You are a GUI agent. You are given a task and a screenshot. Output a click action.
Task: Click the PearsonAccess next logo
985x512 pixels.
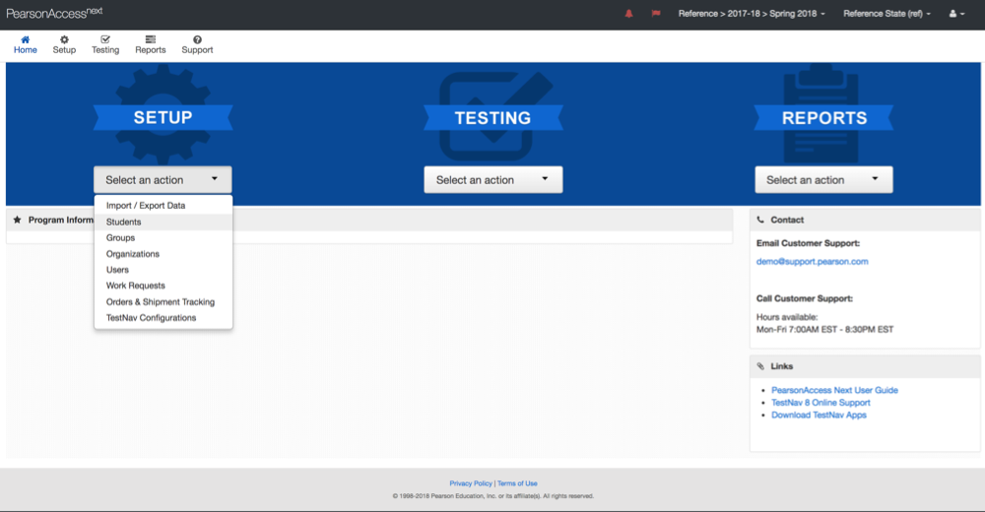pyautogui.click(x=54, y=14)
